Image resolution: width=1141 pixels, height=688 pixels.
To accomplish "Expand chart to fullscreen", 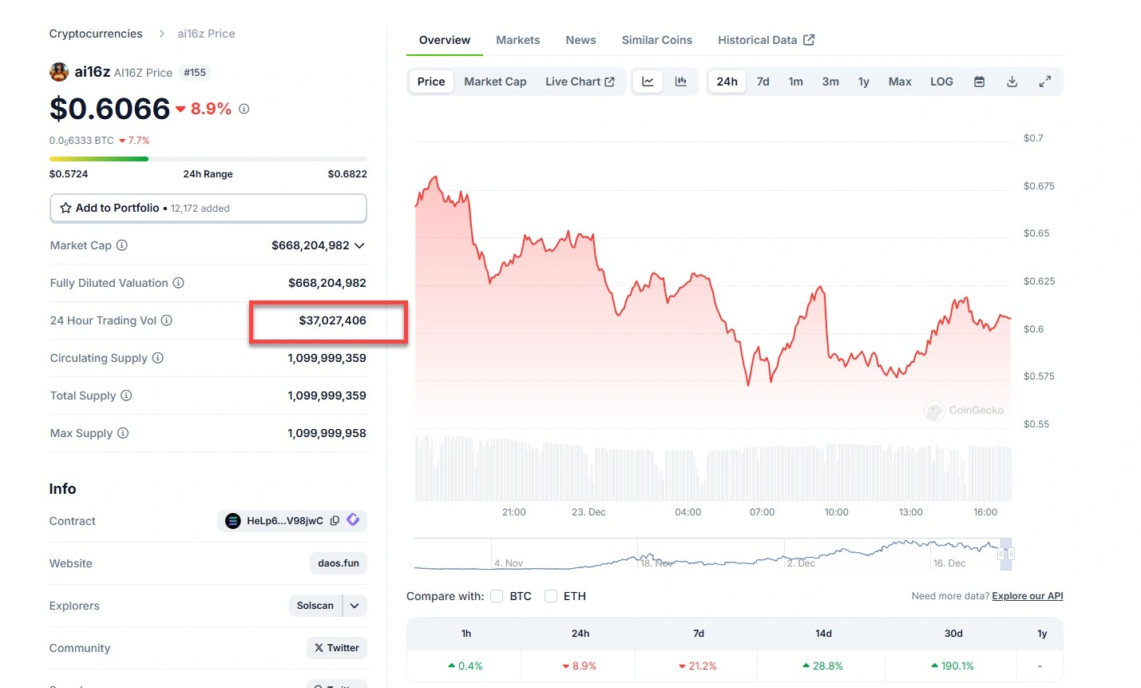I will (1044, 82).
